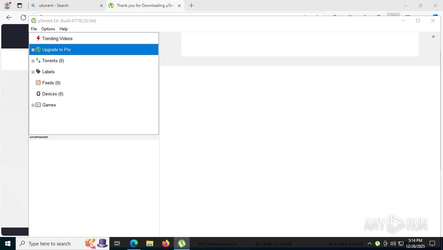Viewport: 443px width, 250px height.
Task: Show hidden system tray icons
Action: pyautogui.click(x=370, y=243)
